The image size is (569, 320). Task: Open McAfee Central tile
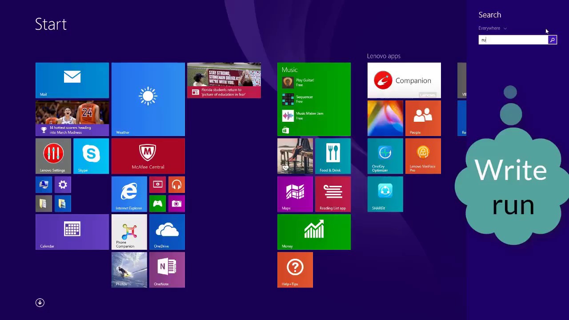click(148, 156)
